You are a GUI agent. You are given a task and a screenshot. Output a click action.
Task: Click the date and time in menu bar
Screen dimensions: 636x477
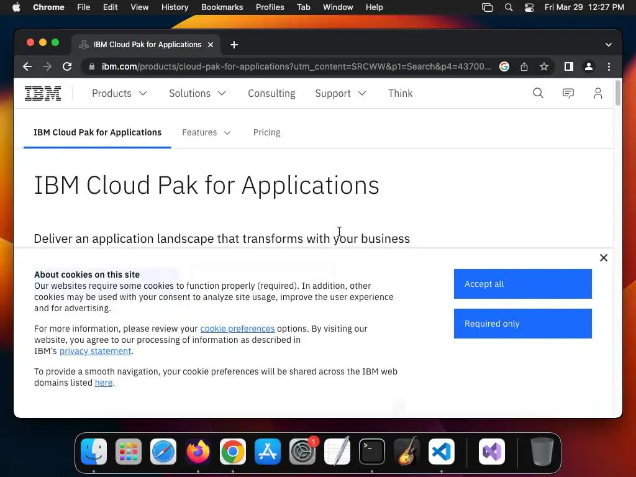pyautogui.click(x=584, y=7)
